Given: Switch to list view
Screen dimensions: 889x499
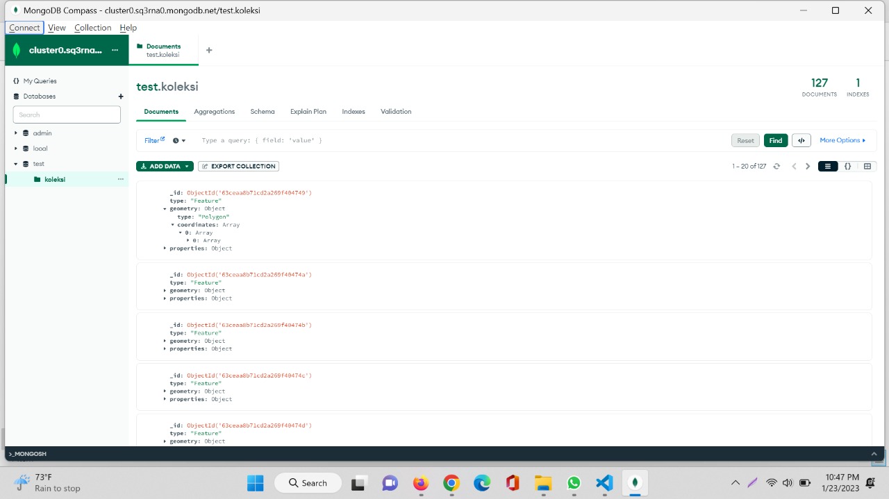Looking at the screenshot, I should [x=828, y=167].
